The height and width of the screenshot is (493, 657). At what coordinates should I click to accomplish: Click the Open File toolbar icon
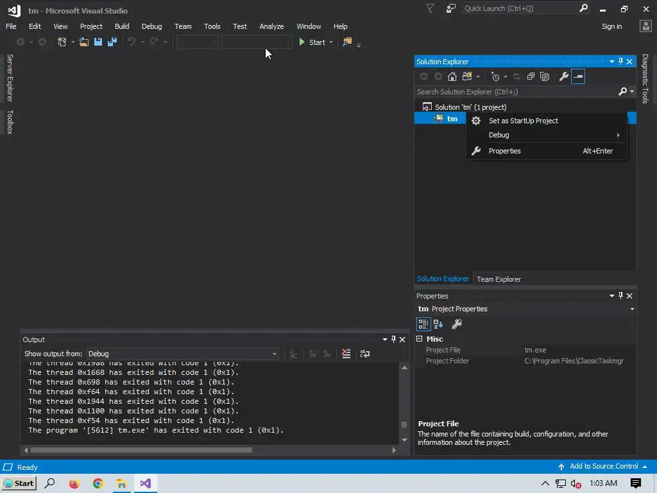pos(84,42)
